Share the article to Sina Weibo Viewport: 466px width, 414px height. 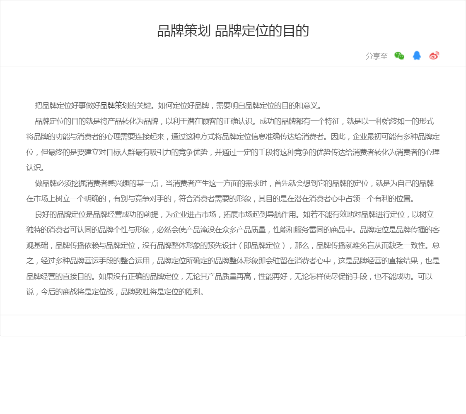(x=434, y=56)
